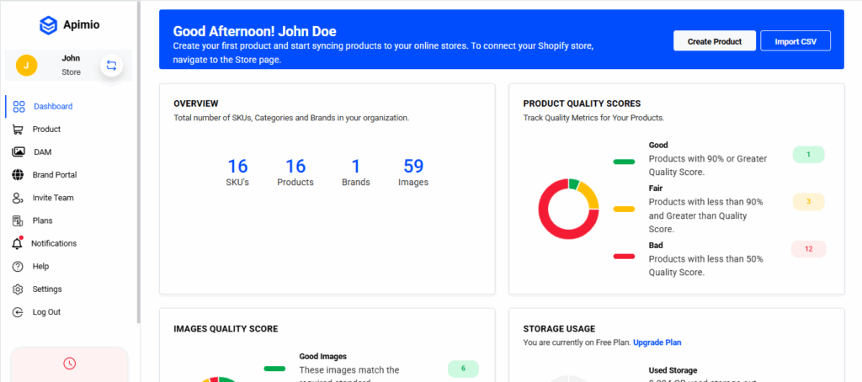Click the John avatar circle
862x382 pixels.
(x=26, y=66)
